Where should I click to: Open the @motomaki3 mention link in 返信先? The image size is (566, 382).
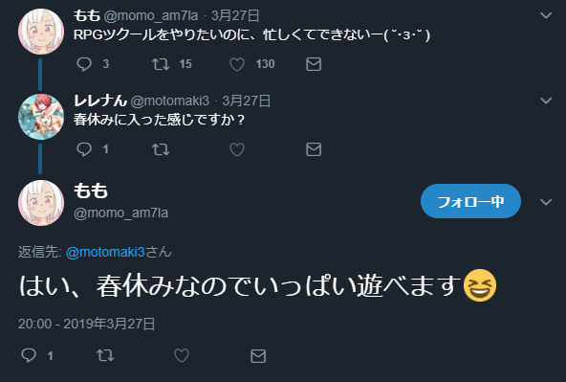pyautogui.click(x=105, y=252)
